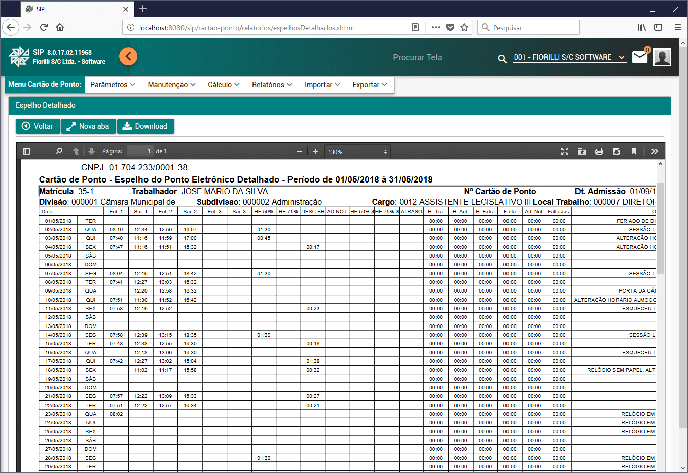Click the Voltar button

click(x=38, y=126)
